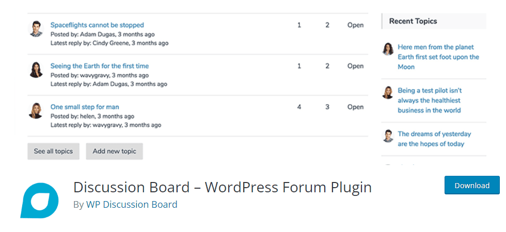Visit the WP Discussion Board author link

pyautogui.click(x=131, y=204)
